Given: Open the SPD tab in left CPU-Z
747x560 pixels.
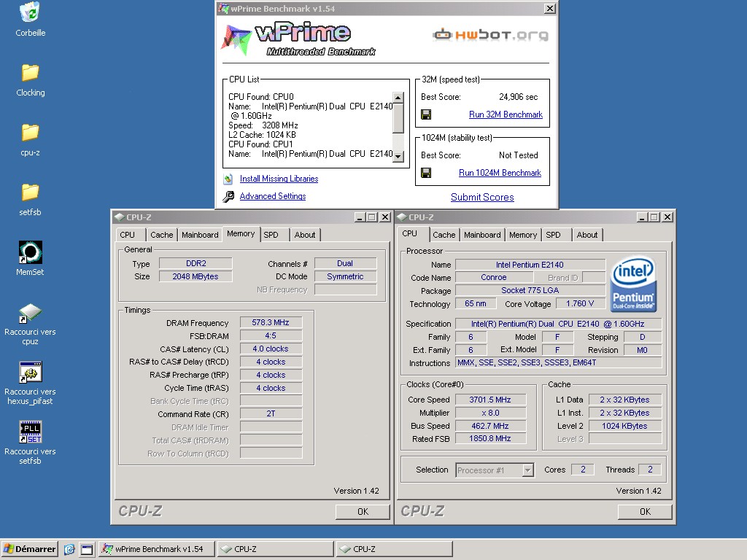Looking at the screenshot, I should point(271,235).
